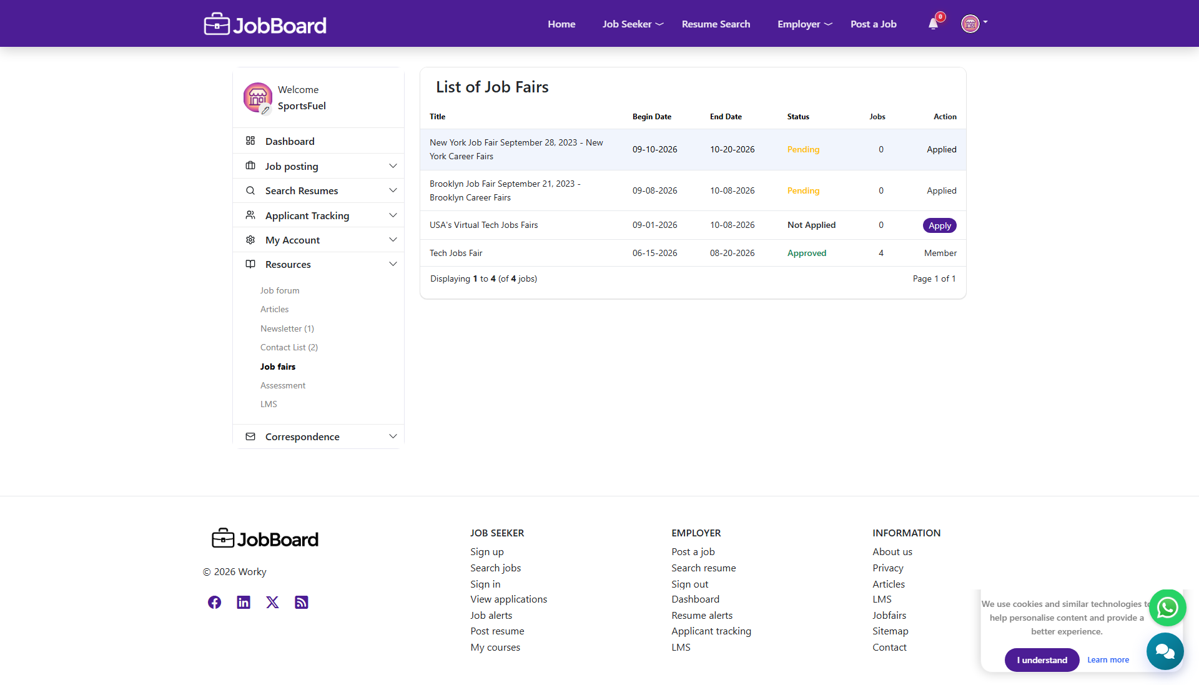Image resolution: width=1199 pixels, height=685 pixels.
Task: Open the live chat widget icon
Action: tap(1165, 651)
